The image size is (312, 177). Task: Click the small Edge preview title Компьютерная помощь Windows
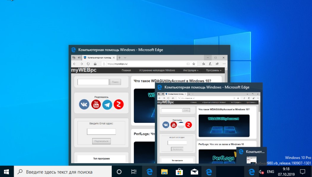207,87
